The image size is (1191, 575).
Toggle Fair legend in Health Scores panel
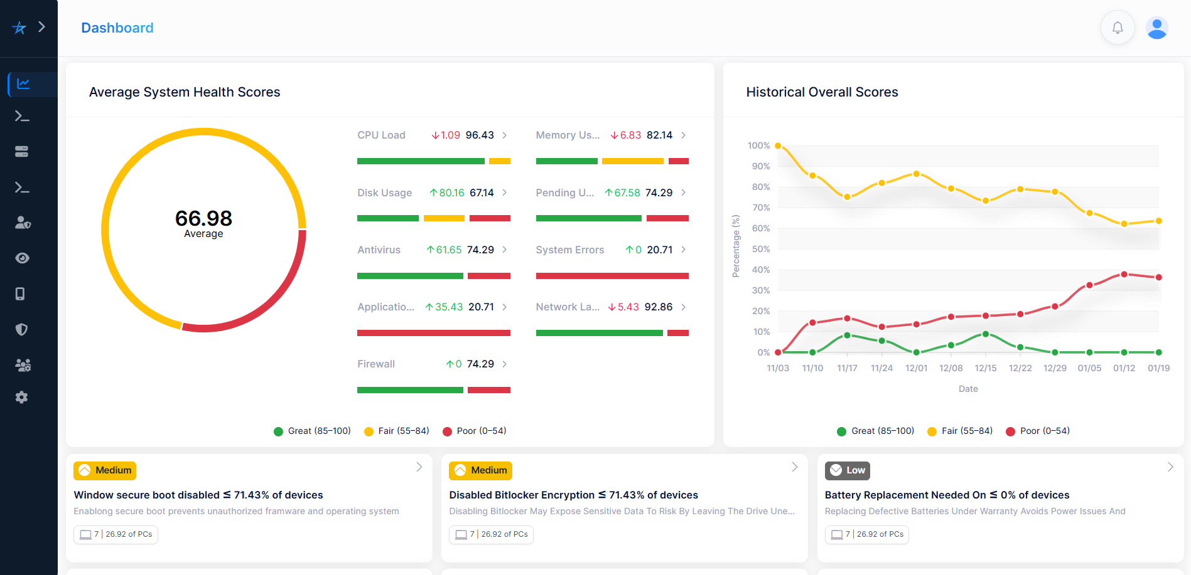pos(397,431)
